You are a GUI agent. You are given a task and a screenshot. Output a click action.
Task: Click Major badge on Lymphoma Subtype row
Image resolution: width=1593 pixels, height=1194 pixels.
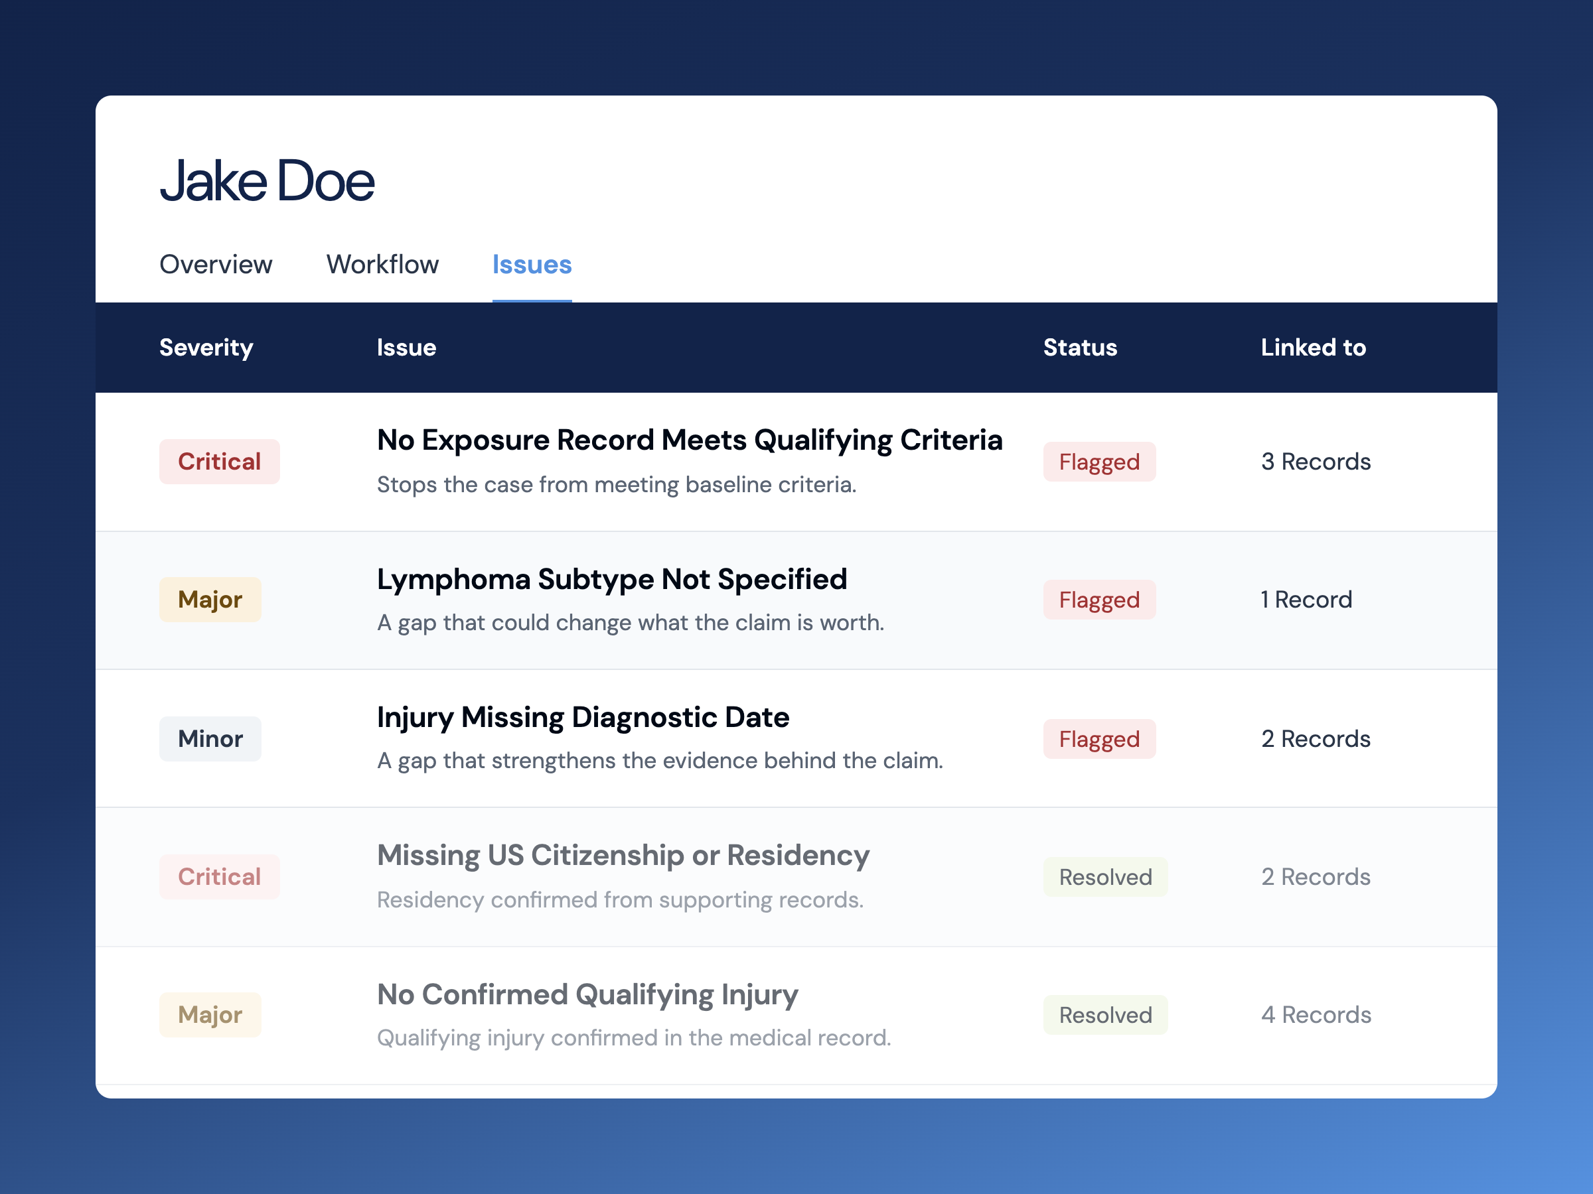(210, 600)
